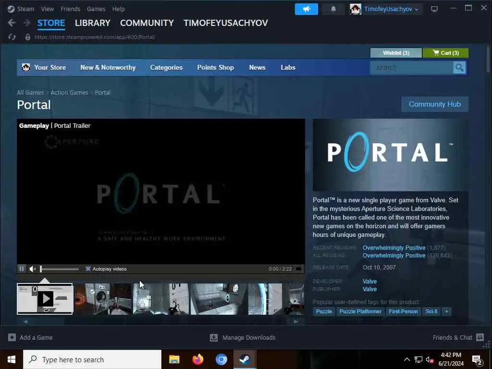Open the Categories dropdown menu
492x369 pixels.
click(166, 67)
